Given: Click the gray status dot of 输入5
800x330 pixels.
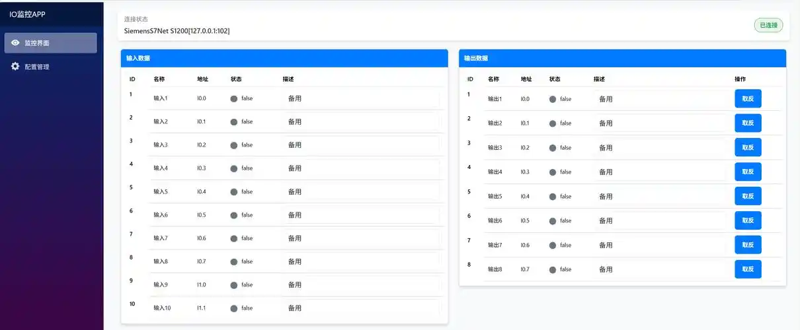Looking at the screenshot, I should pyautogui.click(x=234, y=192).
